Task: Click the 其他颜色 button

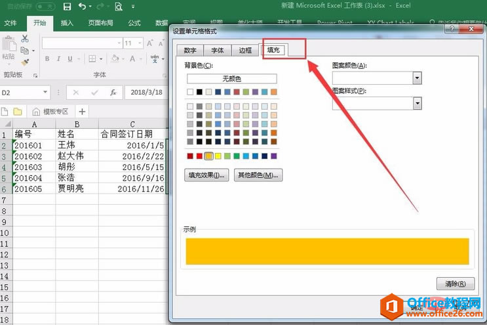Action: 258,175
